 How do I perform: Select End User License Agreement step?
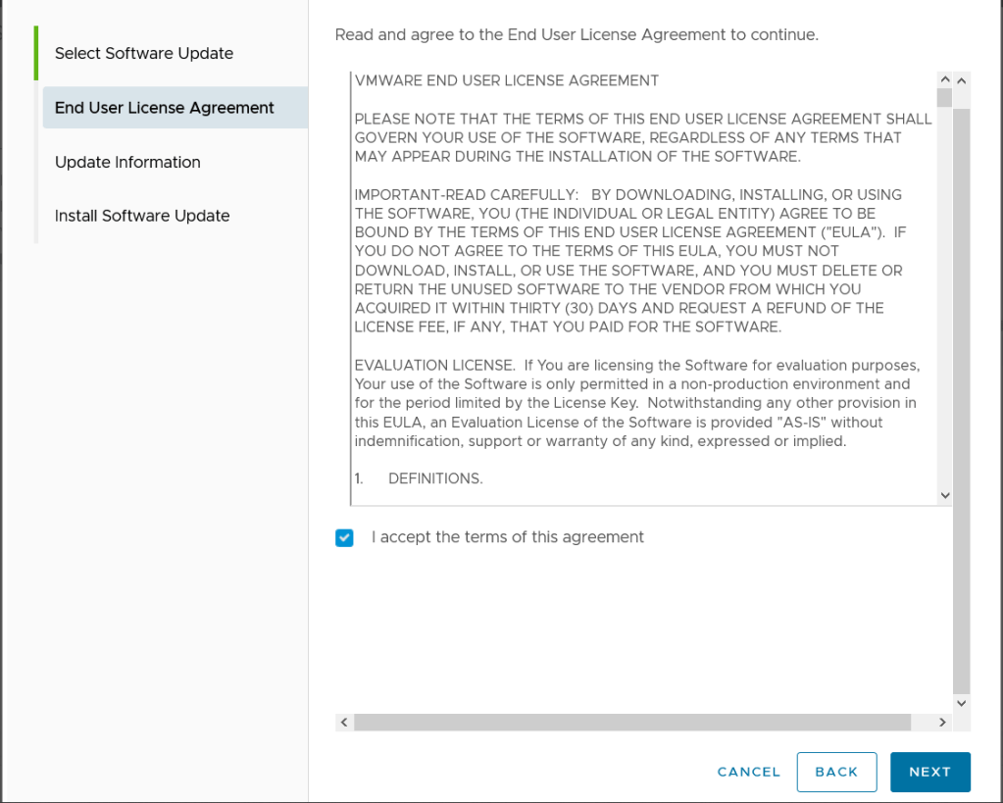(165, 108)
